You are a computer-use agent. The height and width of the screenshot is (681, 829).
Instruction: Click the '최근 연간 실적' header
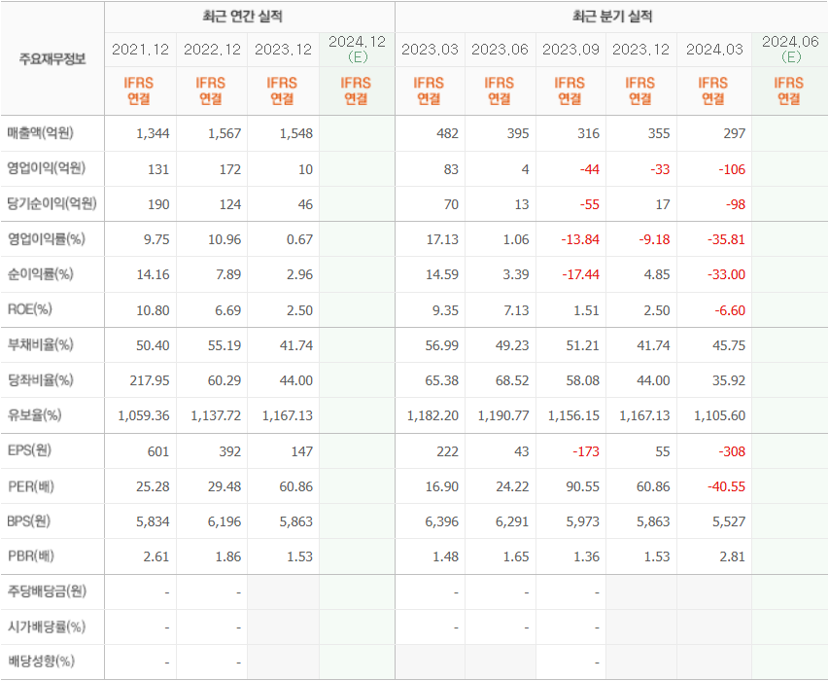click(243, 17)
